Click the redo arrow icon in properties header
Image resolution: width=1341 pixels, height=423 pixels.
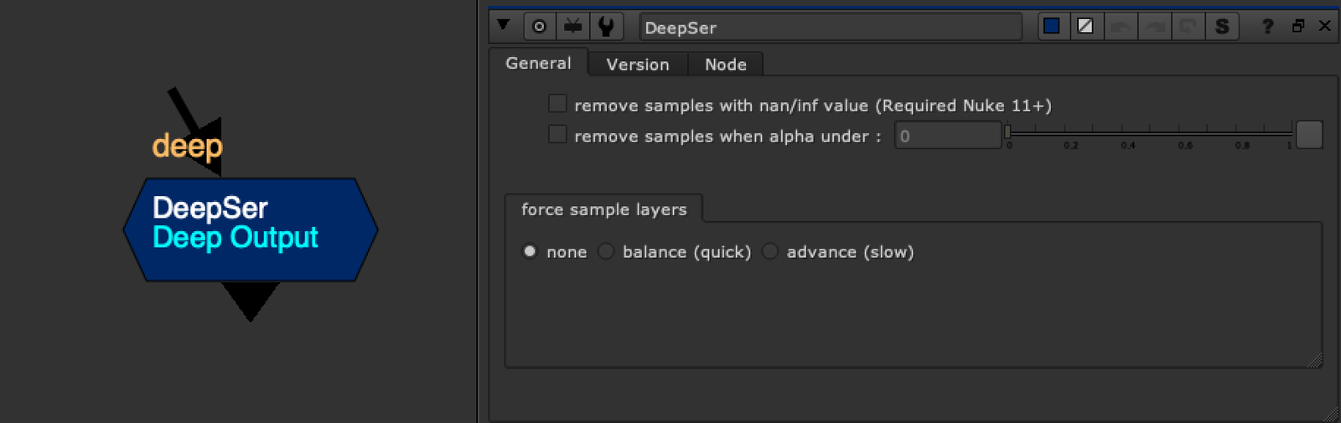click(1154, 27)
